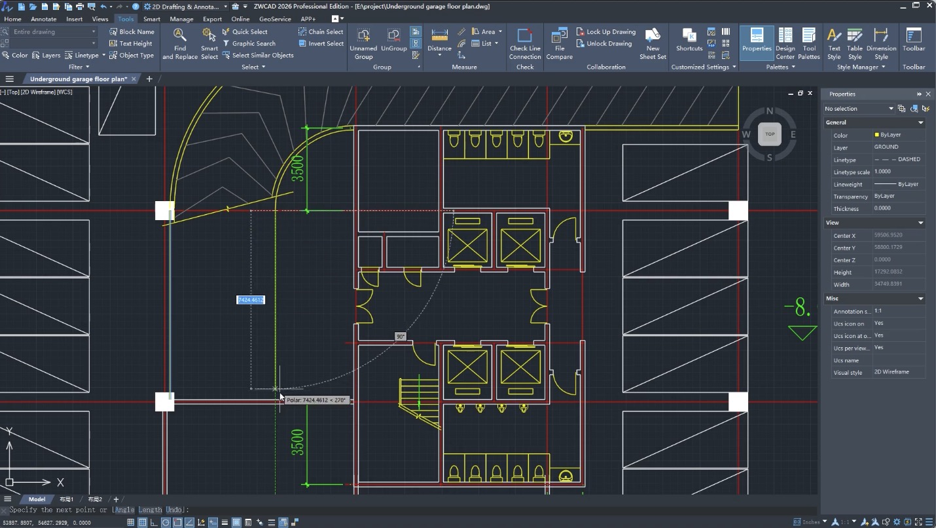The width and height of the screenshot is (936, 528).
Task: Open the Dimension Style manager
Action: (x=881, y=43)
